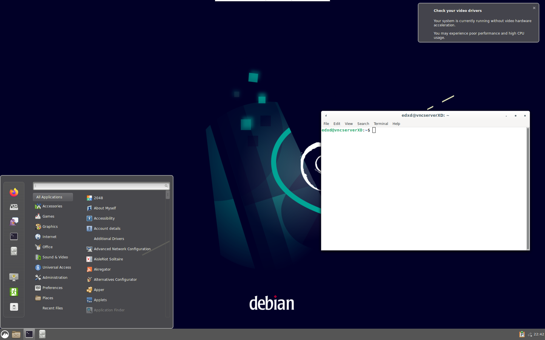Select the Terminal button on the bottom panel
This screenshot has height=340, width=545.
(x=29, y=334)
